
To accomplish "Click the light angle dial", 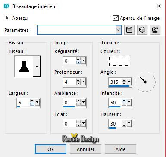I will point(145,82).
